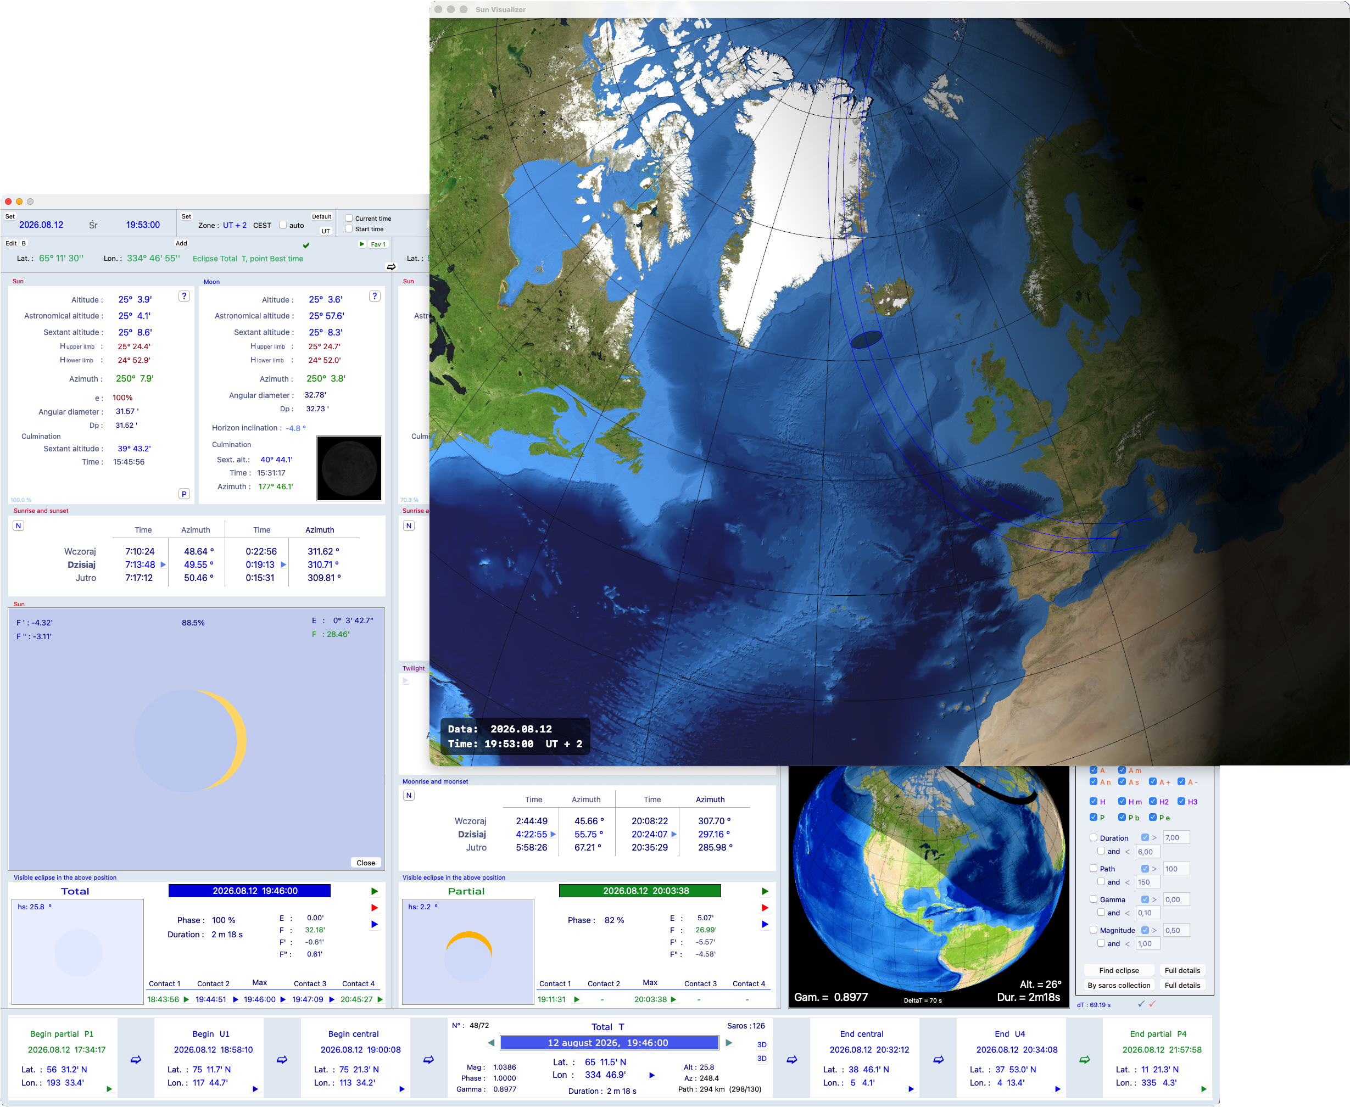Click the UT zone button
The image size is (1350, 1107).
(326, 231)
